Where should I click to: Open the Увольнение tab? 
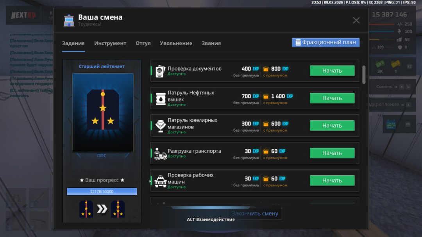pos(176,43)
